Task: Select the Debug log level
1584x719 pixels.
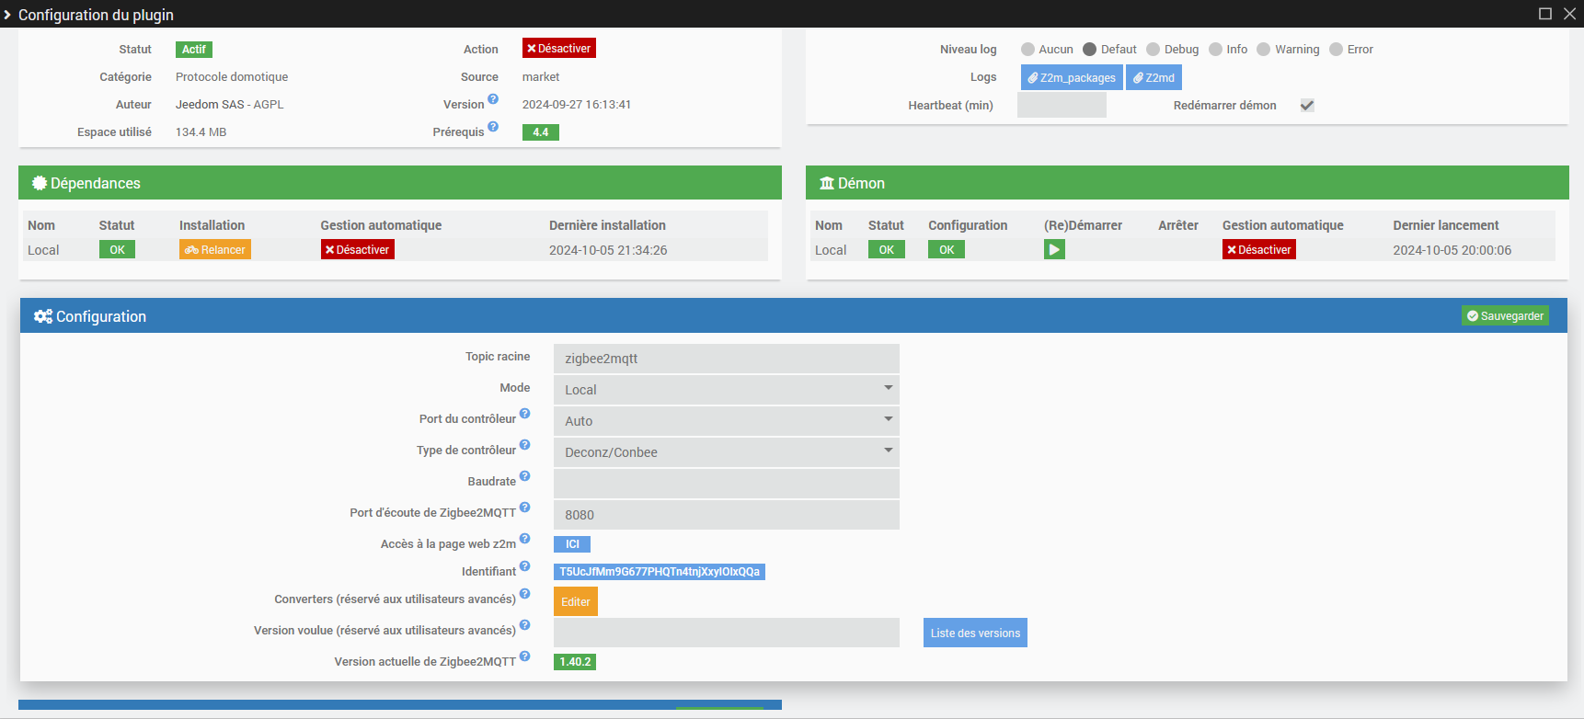Action: [1154, 50]
